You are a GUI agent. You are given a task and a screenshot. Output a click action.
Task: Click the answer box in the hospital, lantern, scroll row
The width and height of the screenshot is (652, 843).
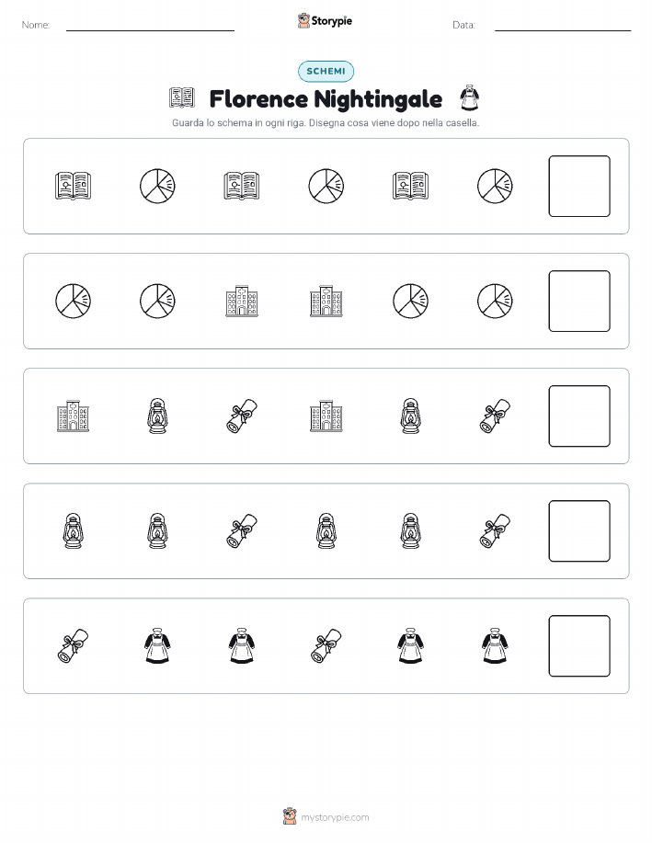coord(578,416)
